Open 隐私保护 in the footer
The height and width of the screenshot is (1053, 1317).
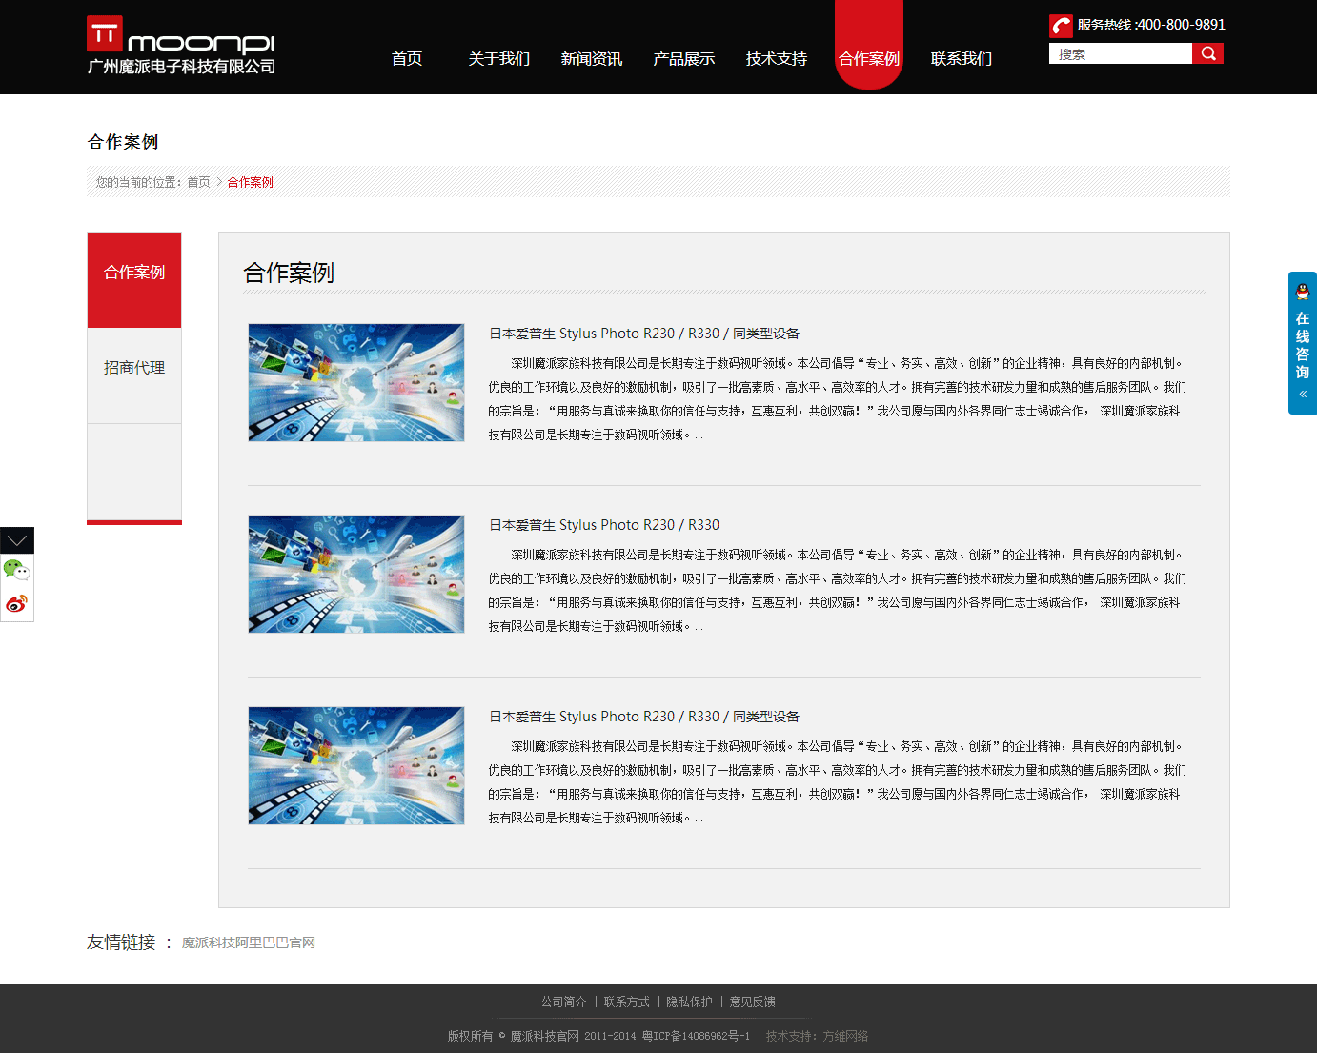tap(690, 1002)
